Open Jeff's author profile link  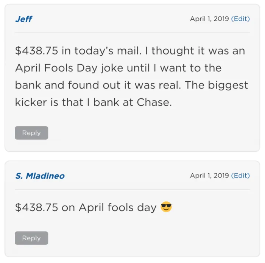[x=23, y=19]
